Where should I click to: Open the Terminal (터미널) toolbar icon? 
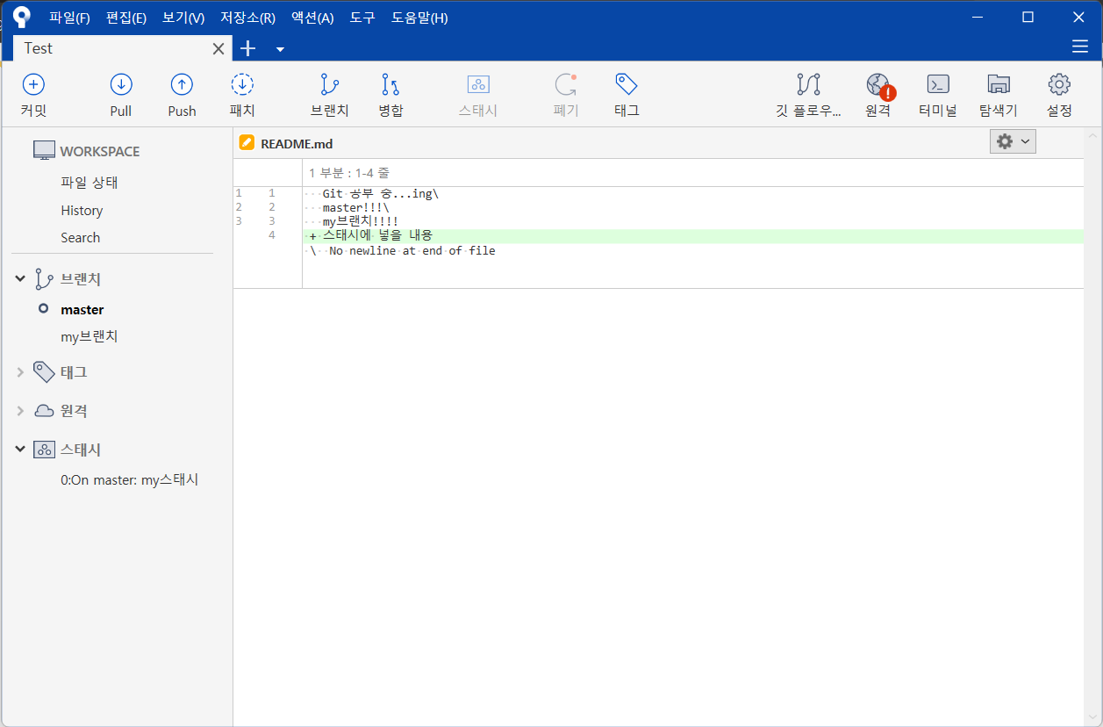[938, 84]
